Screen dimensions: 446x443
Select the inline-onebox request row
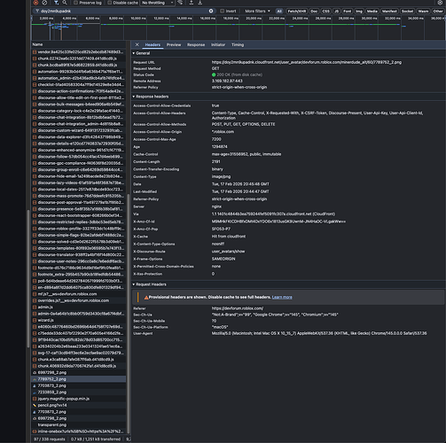pos(79,431)
